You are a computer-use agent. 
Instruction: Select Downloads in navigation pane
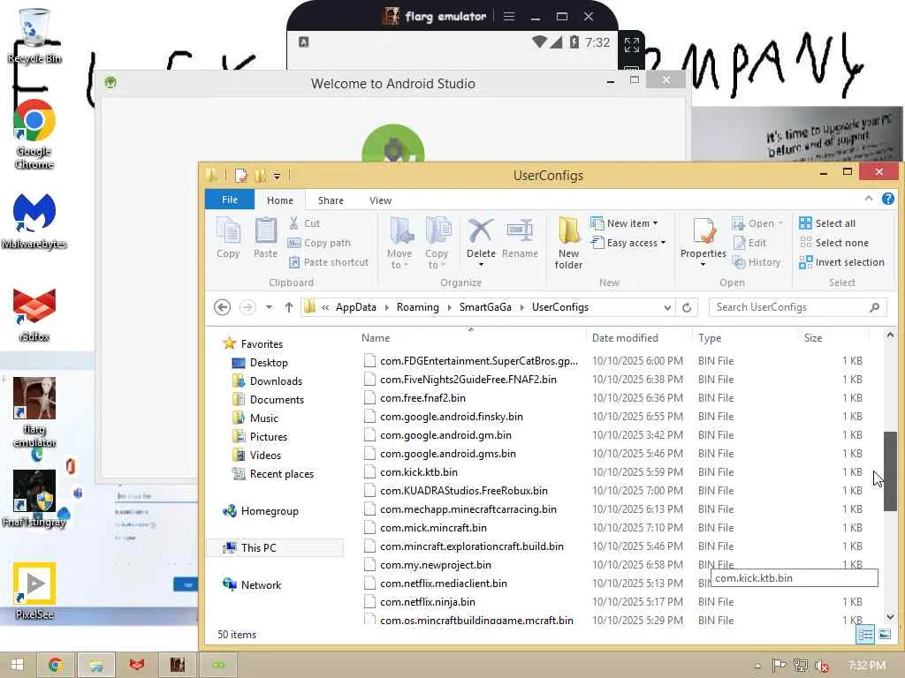276,381
